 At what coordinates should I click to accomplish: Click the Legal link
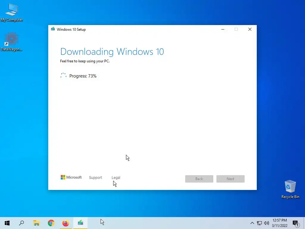(x=116, y=178)
